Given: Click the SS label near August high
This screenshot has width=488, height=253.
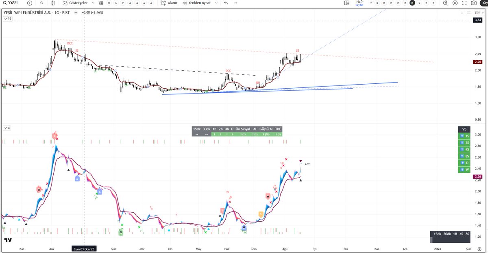Looking at the screenshot, I should [x=297, y=50].
